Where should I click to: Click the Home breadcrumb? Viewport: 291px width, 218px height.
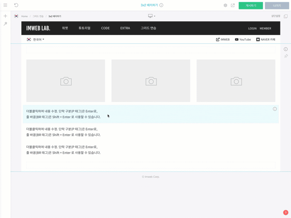(x=24, y=16)
